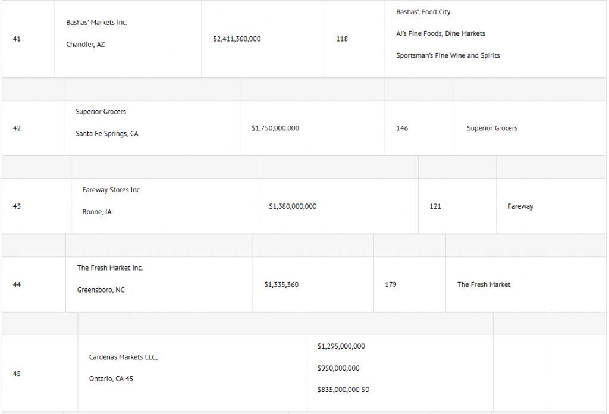Screen dimensions: 609x414
Task: Click store count 179
Action: [x=391, y=285]
